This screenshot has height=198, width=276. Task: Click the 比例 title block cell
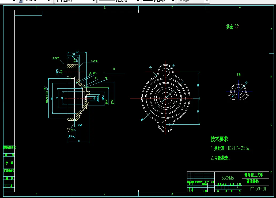[x=239, y=184]
